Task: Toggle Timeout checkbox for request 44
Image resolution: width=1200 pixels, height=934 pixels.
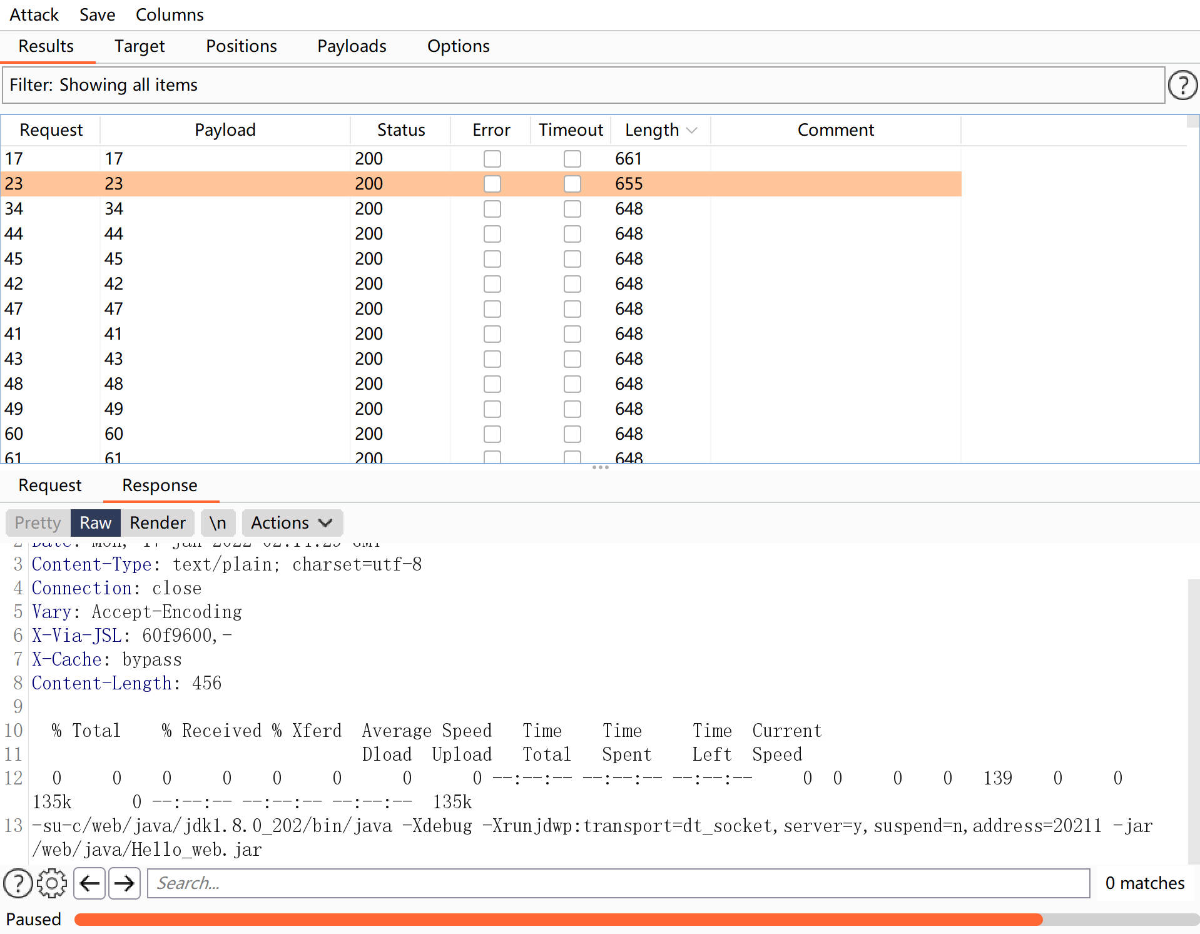Action: [x=572, y=234]
